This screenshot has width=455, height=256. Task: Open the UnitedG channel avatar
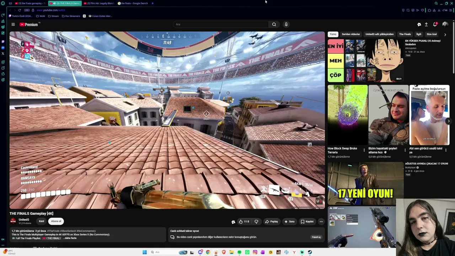pos(13,221)
